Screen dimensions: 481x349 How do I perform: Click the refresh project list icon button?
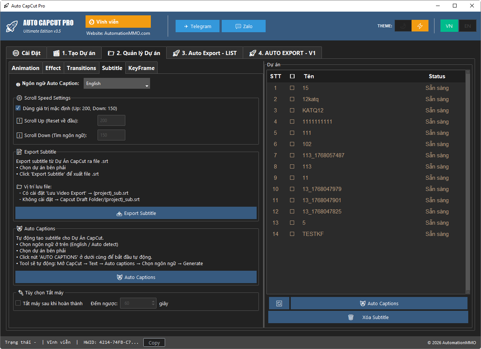click(279, 303)
